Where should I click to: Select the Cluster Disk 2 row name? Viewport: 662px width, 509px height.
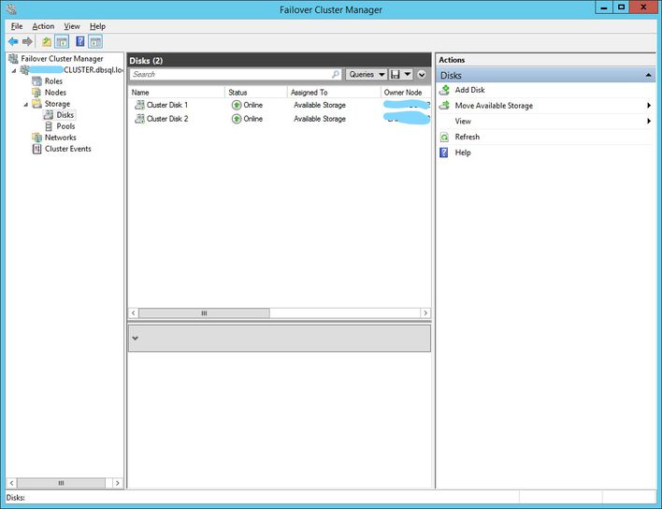[x=167, y=119]
